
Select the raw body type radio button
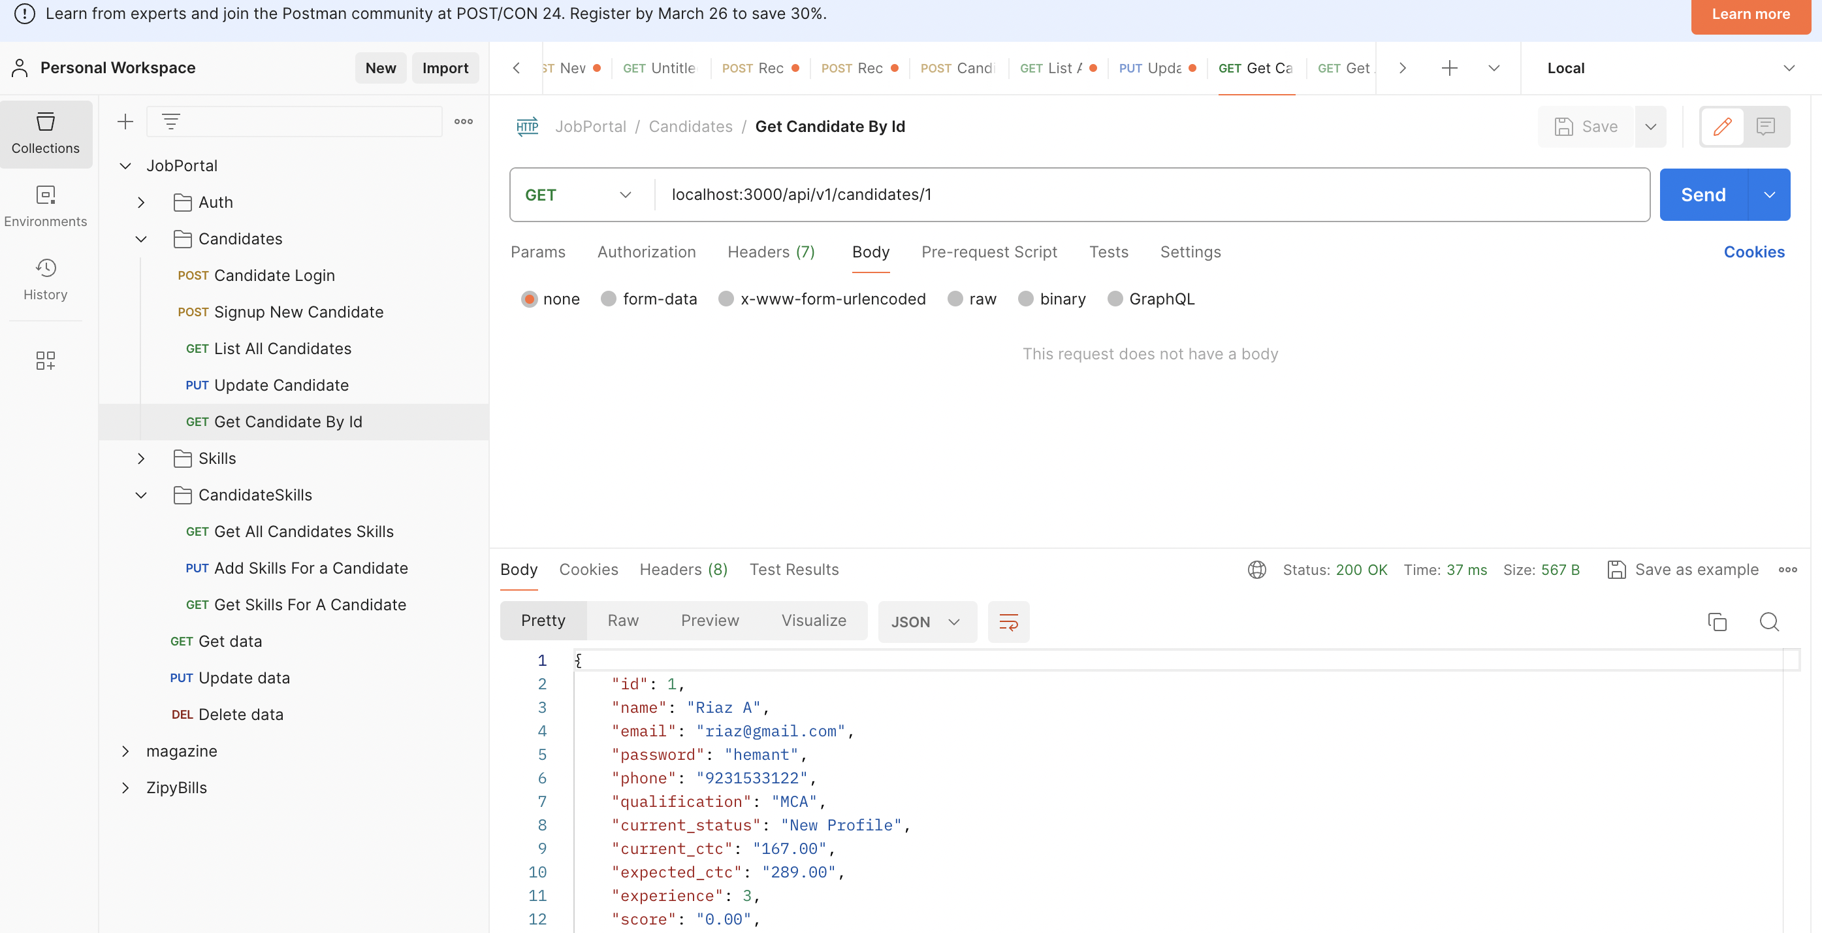point(955,299)
